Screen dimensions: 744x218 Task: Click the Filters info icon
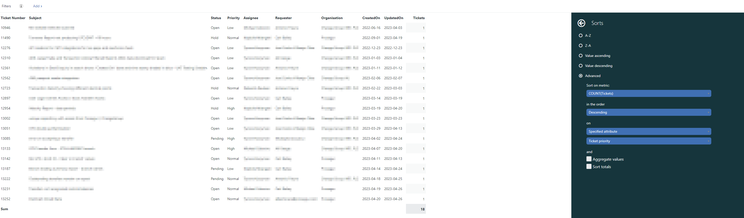tap(21, 6)
